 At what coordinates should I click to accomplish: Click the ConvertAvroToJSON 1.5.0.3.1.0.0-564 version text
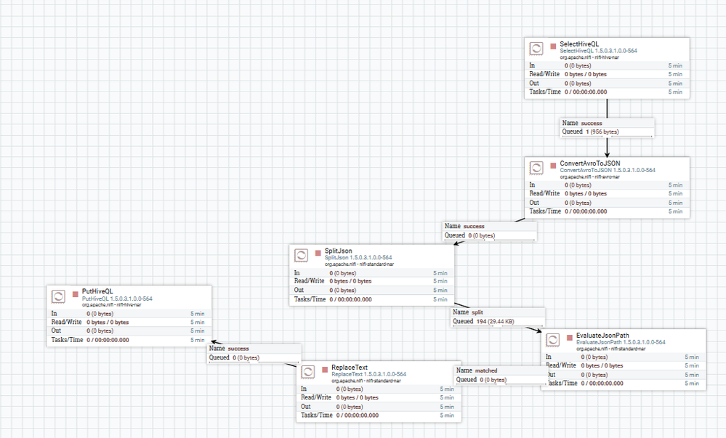(608, 170)
